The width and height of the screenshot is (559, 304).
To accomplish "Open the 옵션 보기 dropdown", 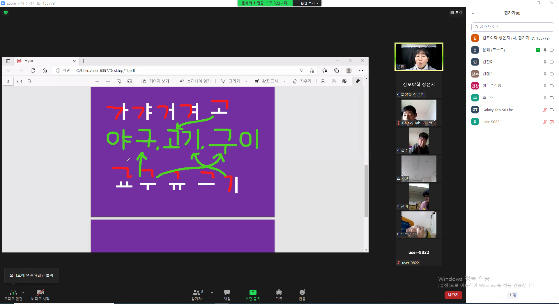I will tap(309, 3).
